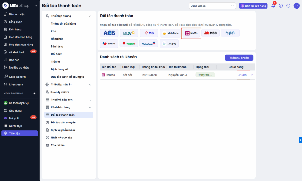Select the ACB bank logo
This screenshot has width=302, height=181.
tap(109, 33)
